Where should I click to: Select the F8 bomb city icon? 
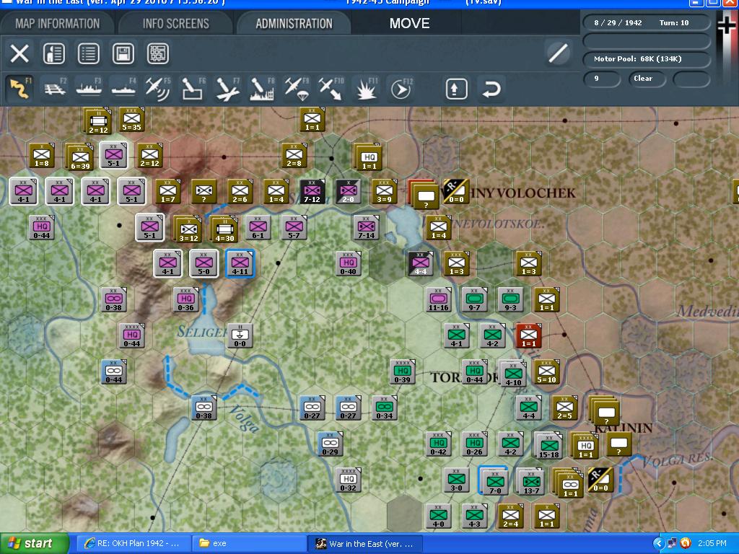pyautogui.click(x=262, y=88)
